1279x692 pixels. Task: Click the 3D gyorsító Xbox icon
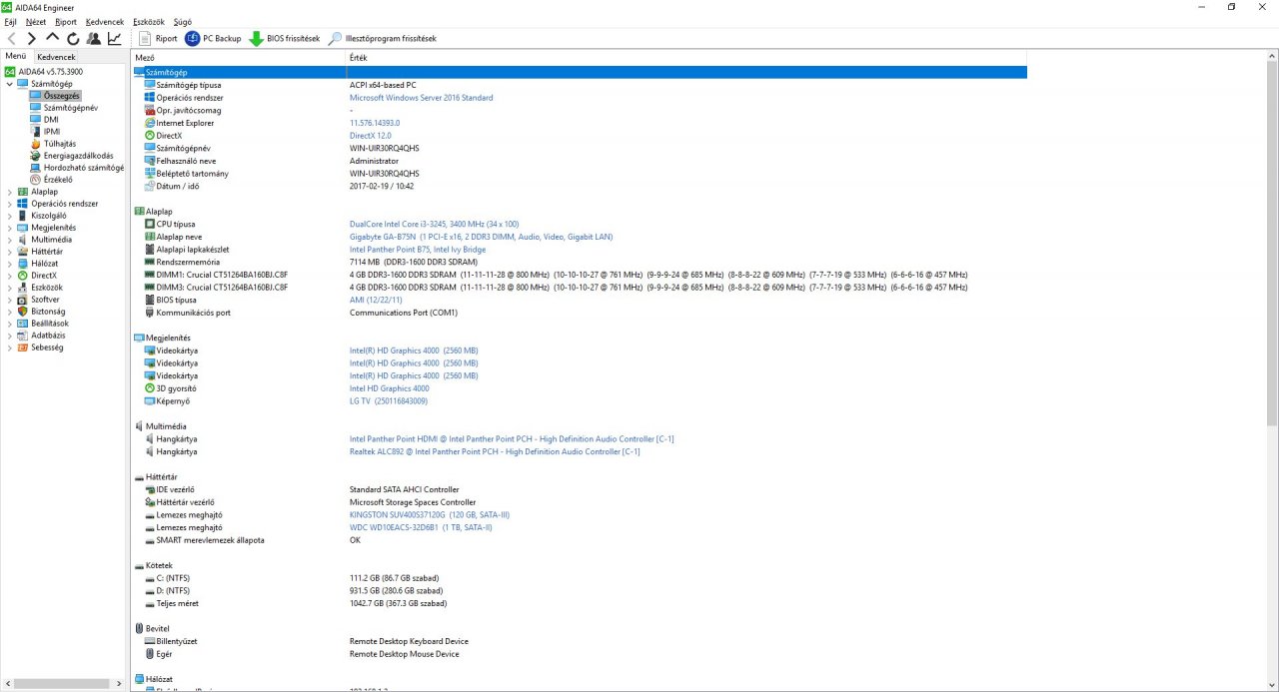pyautogui.click(x=150, y=388)
